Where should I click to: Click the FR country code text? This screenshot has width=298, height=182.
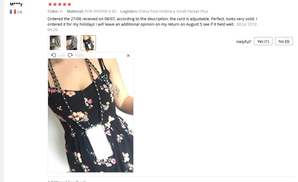[20, 12]
